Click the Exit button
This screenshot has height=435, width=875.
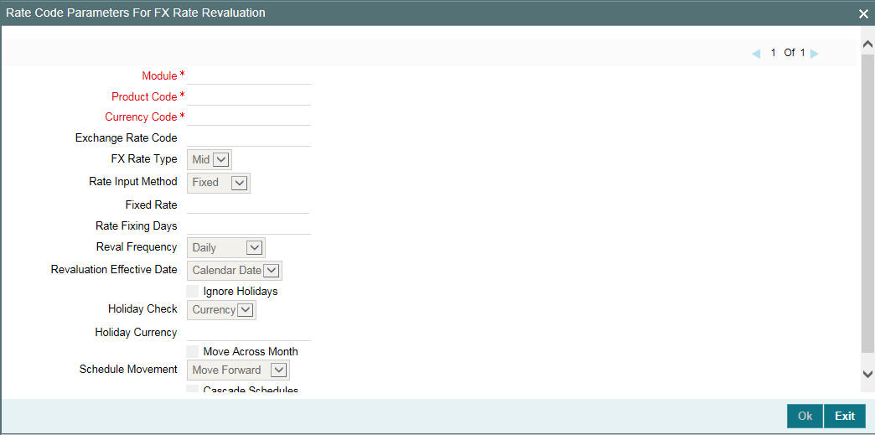tap(845, 416)
